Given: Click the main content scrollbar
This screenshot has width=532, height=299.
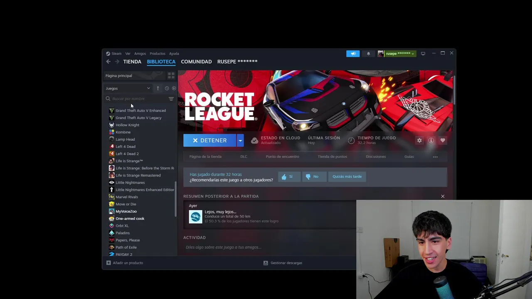Looking at the screenshot, I should (455, 90).
